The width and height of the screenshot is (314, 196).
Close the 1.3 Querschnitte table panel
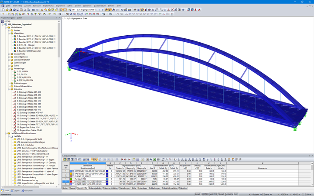[312, 155]
